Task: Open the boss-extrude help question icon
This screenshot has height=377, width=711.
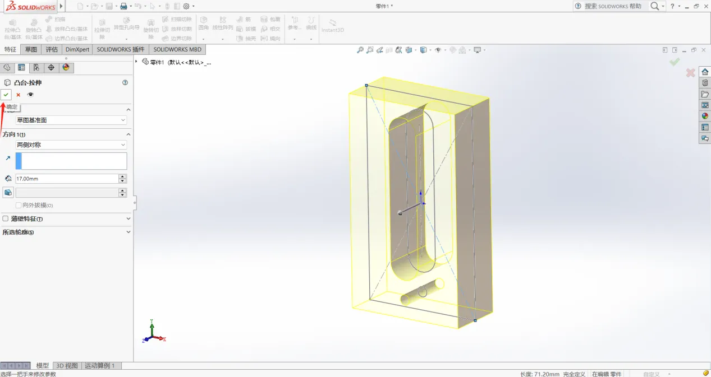Action: [125, 82]
